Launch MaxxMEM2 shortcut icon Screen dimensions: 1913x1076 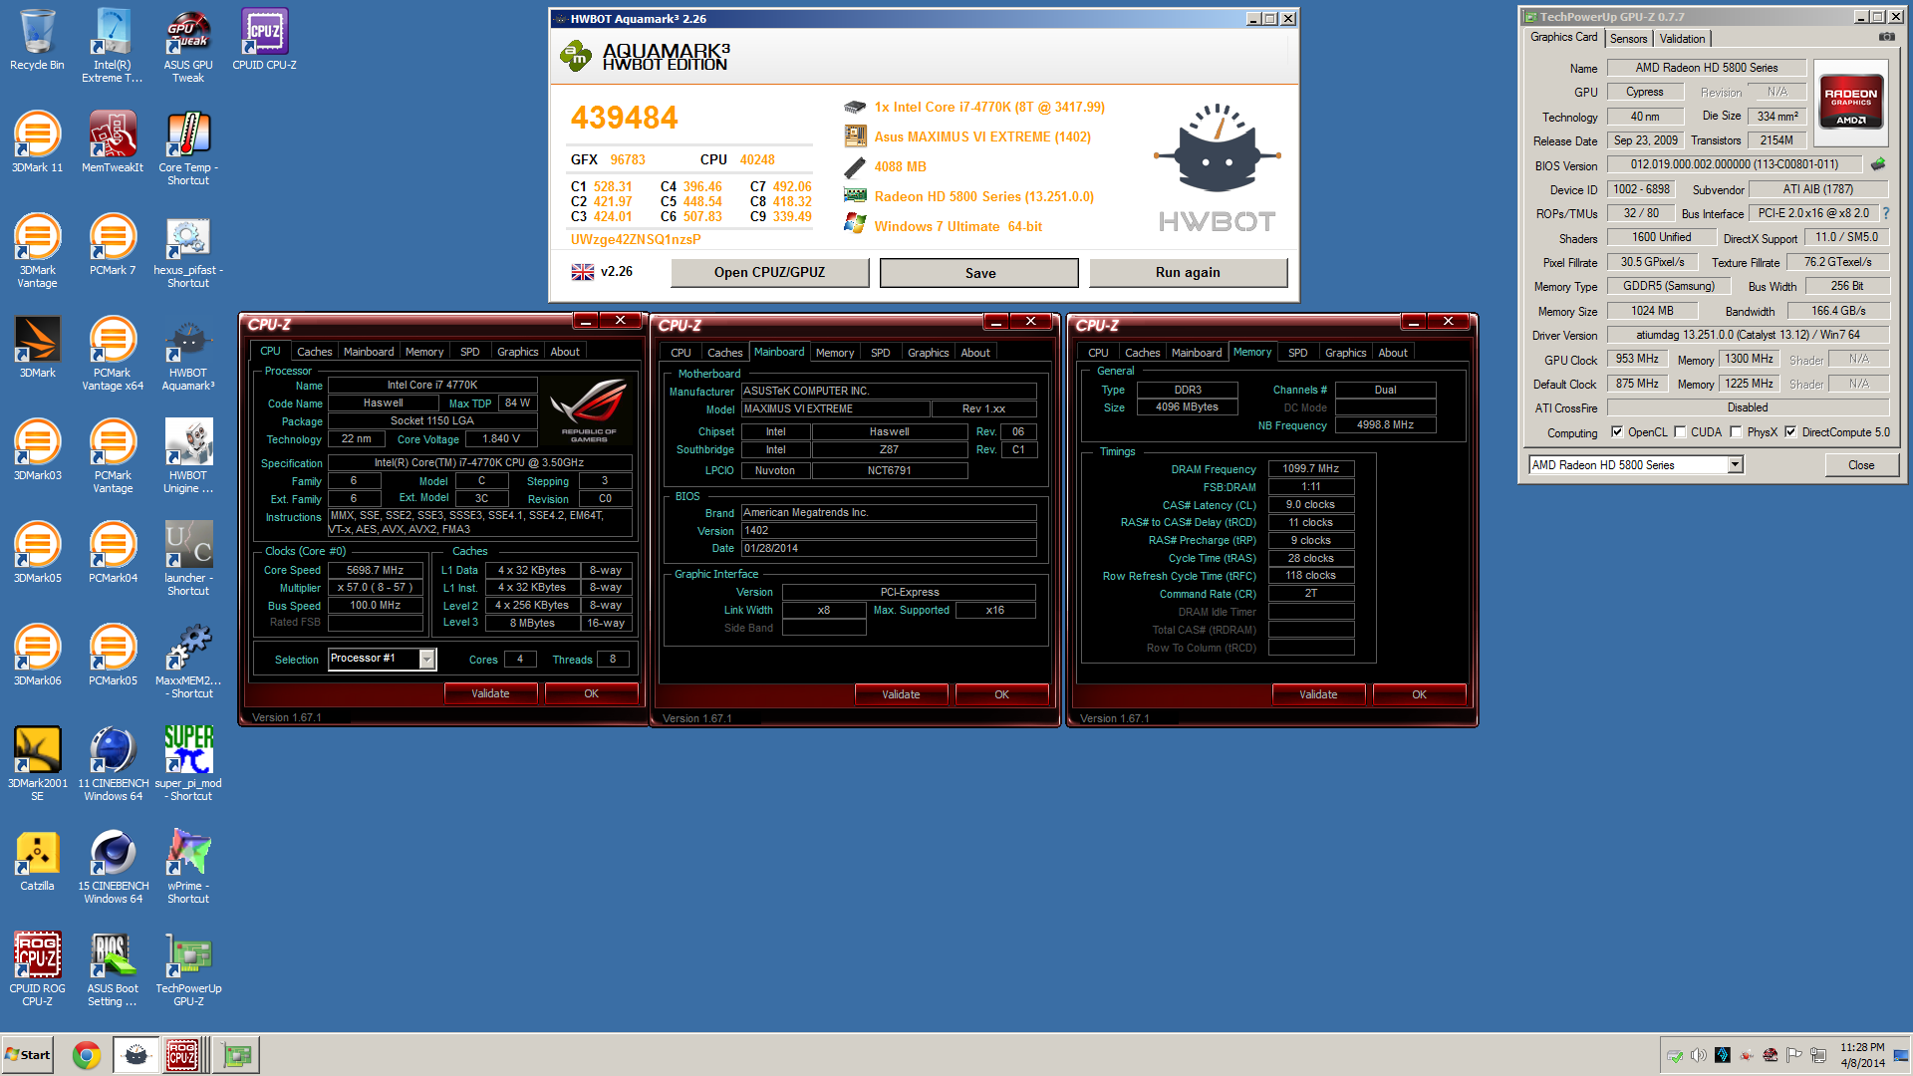[188, 662]
